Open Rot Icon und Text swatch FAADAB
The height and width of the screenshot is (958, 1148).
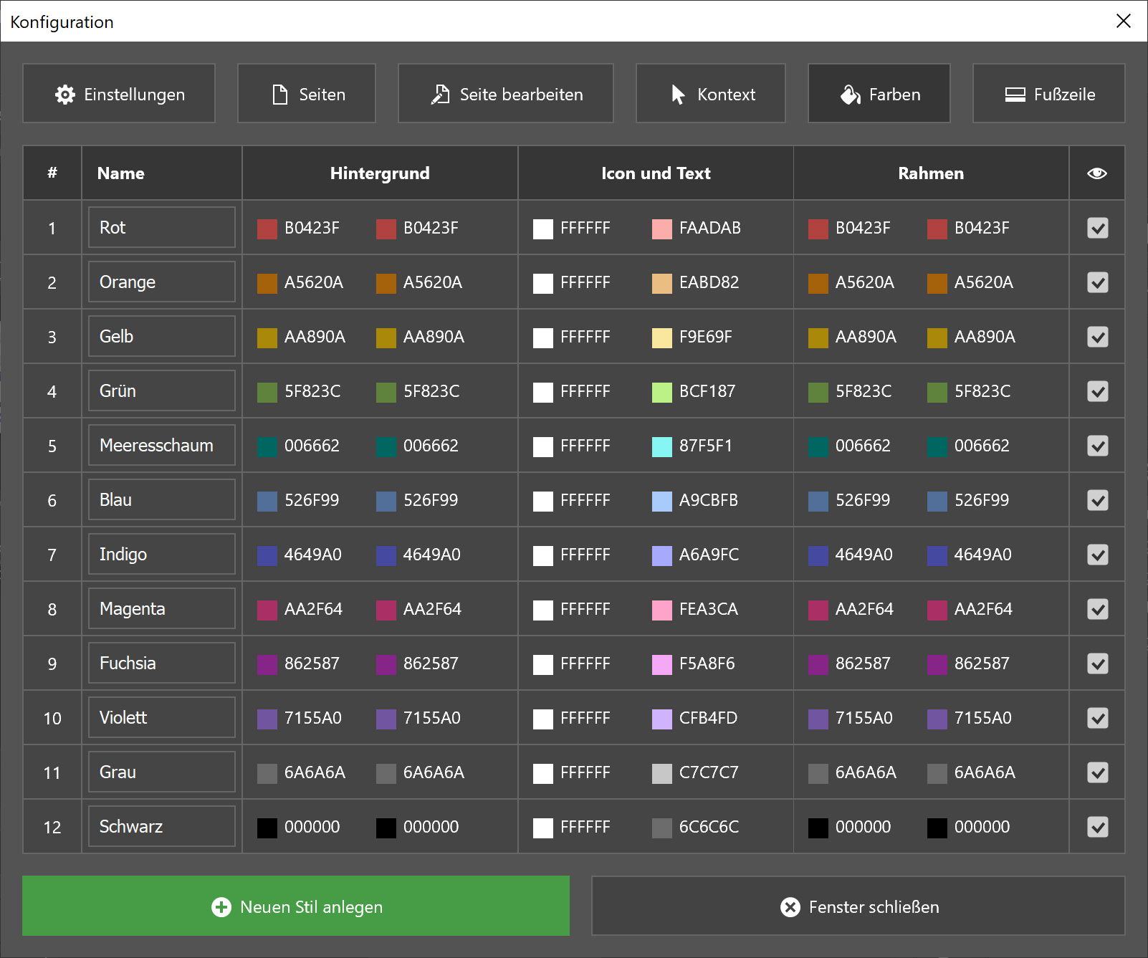(x=662, y=229)
